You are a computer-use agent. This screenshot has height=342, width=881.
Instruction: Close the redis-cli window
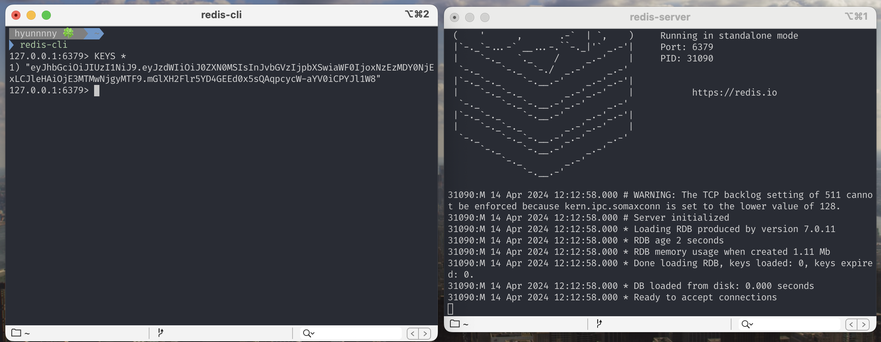coord(16,15)
